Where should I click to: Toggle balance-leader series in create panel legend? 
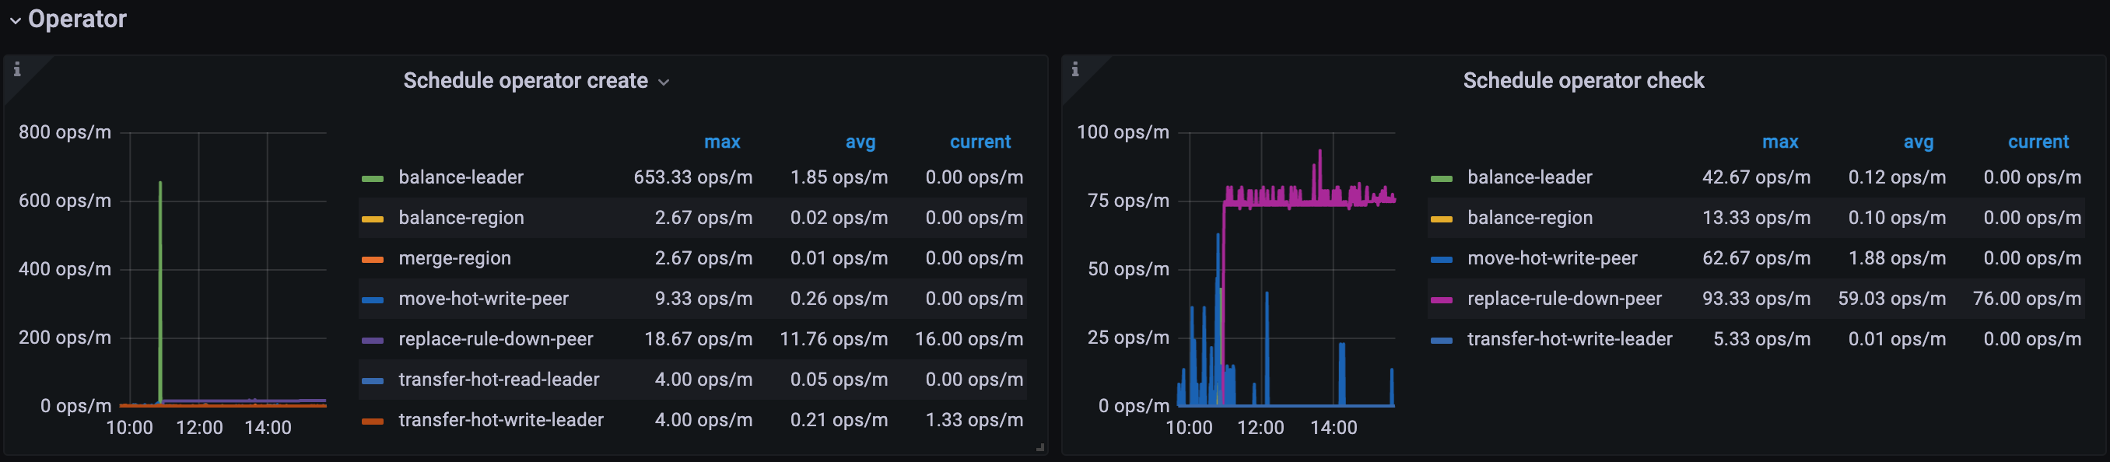click(x=461, y=177)
